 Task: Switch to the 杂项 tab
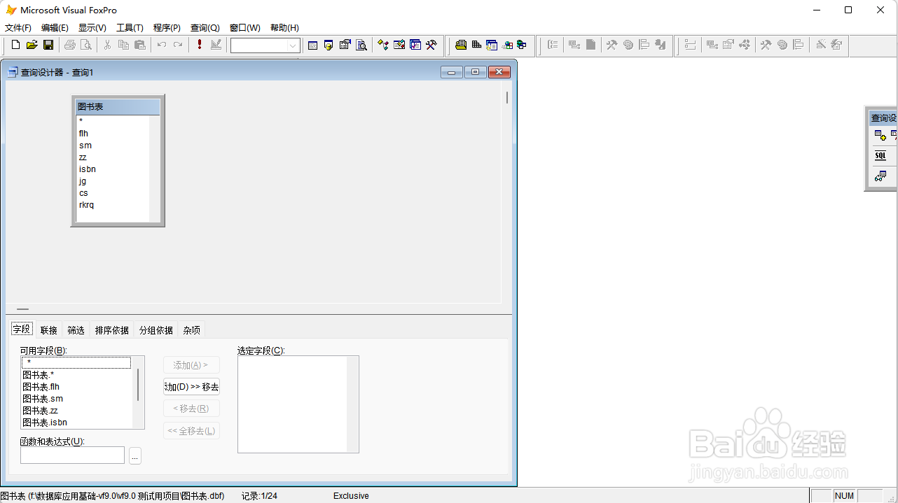point(191,330)
